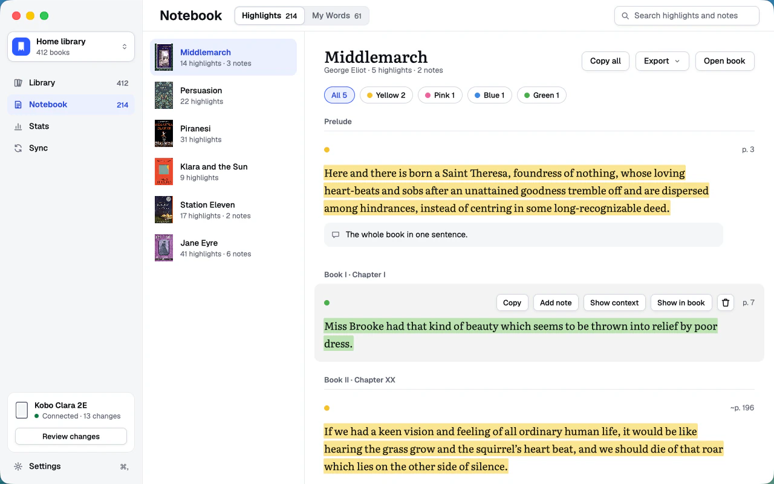Delete the Miss Brooke highlight with trash icon
This screenshot has height=484, width=774.
[726, 302]
